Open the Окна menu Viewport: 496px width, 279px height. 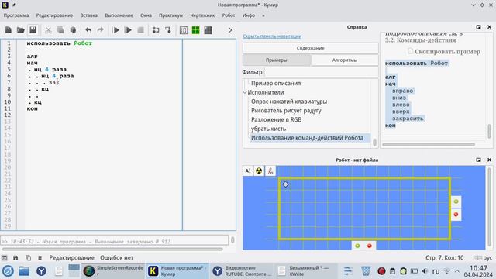coord(146,15)
